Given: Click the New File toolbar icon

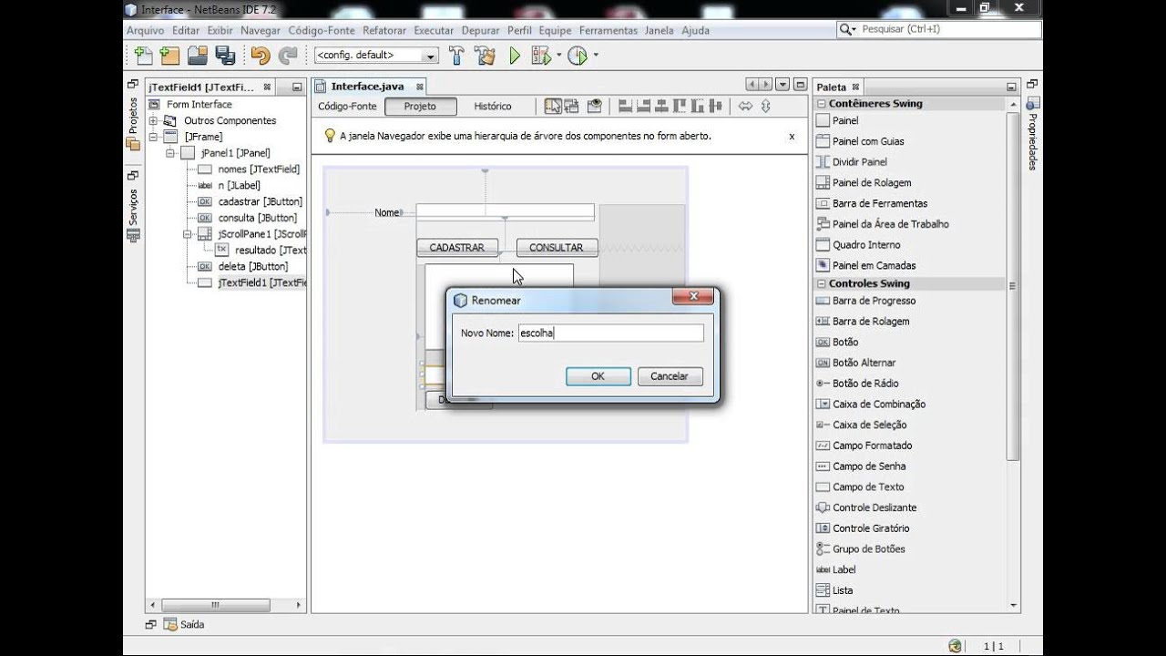Looking at the screenshot, I should pos(143,56).
